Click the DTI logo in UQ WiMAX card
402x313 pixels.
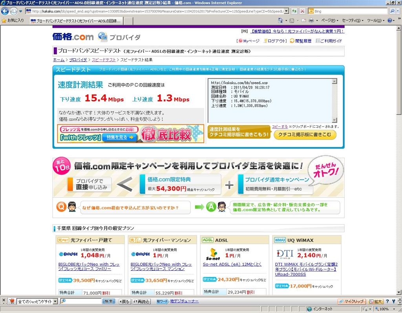(x=285, y=254)
